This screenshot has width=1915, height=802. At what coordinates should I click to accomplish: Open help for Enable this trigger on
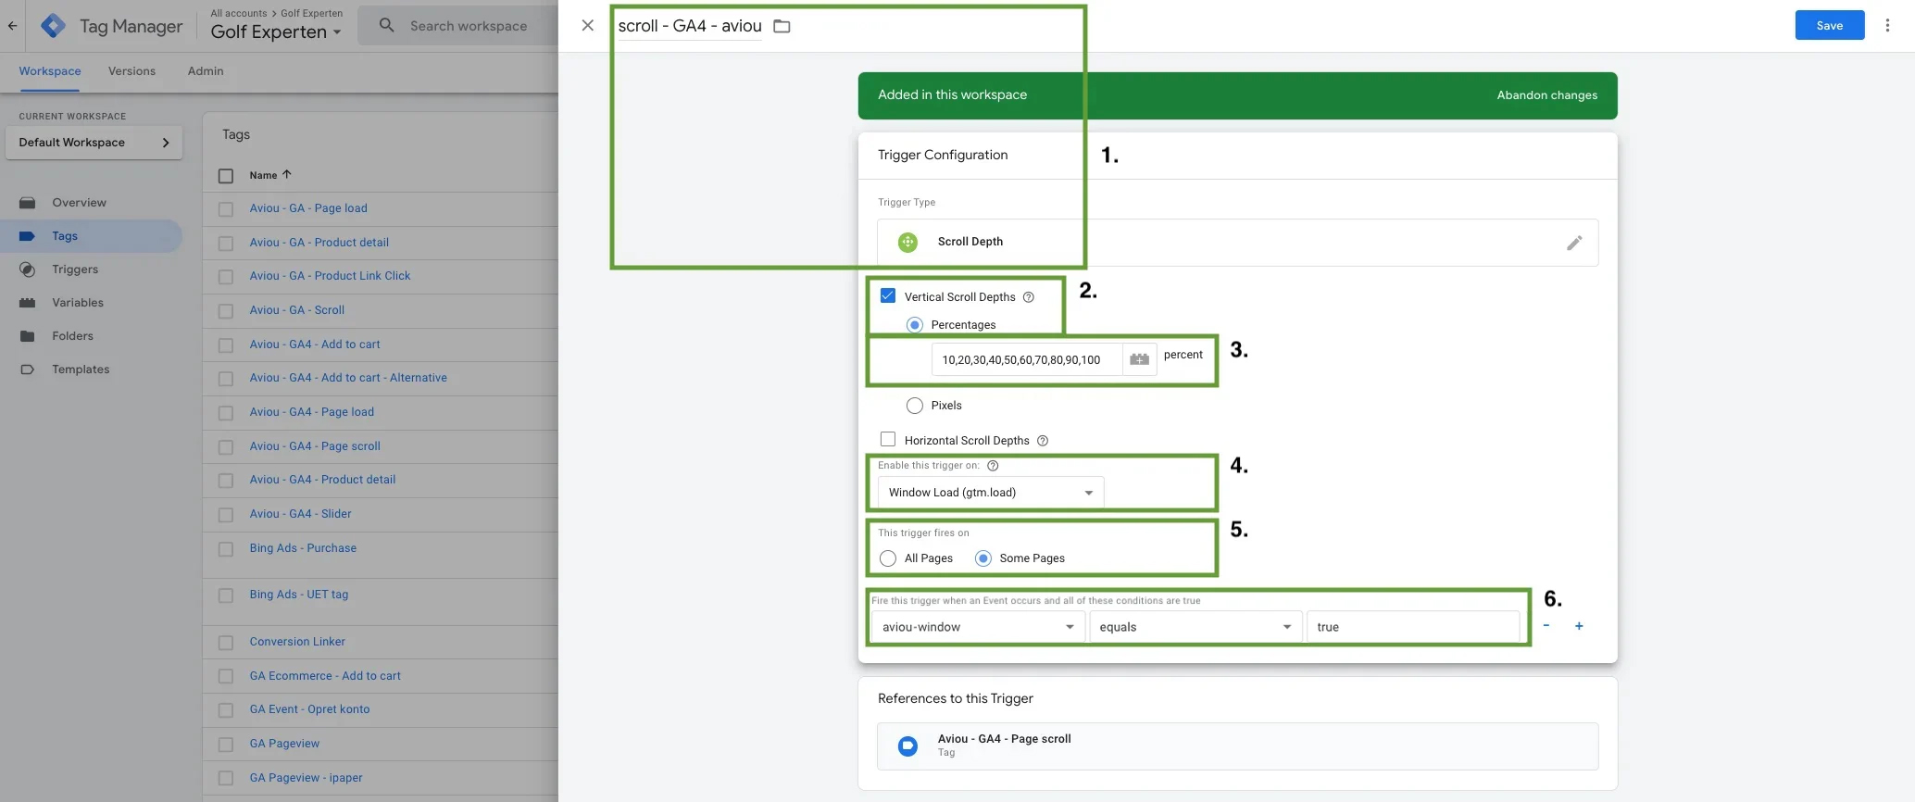pos(993,466)
